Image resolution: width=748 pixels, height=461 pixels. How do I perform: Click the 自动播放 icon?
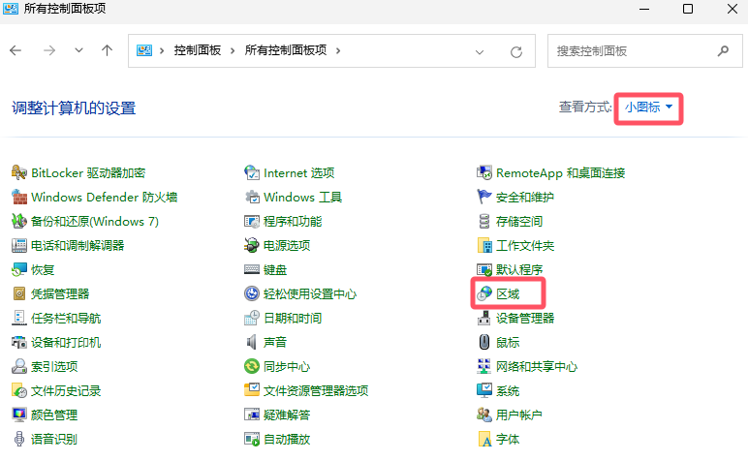point(251,439)
